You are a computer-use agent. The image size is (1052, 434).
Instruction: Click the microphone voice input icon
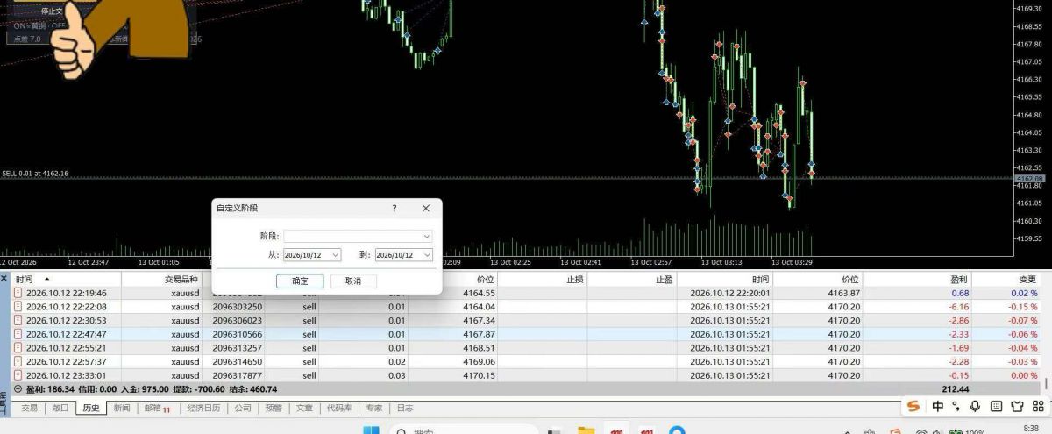click(x=975, y=406)
